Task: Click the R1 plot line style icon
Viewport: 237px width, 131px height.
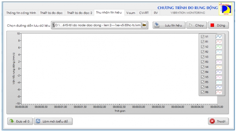Action: tap(219, 42)
